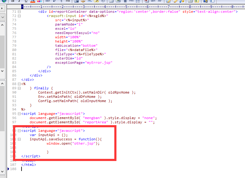Click line number 107
The image size is (245, 178).
click(13, 165)
